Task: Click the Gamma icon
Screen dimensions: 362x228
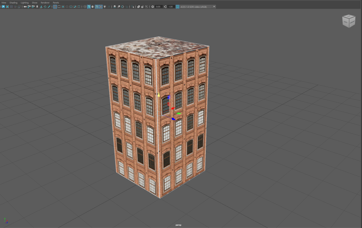Action: pos(165,7)
